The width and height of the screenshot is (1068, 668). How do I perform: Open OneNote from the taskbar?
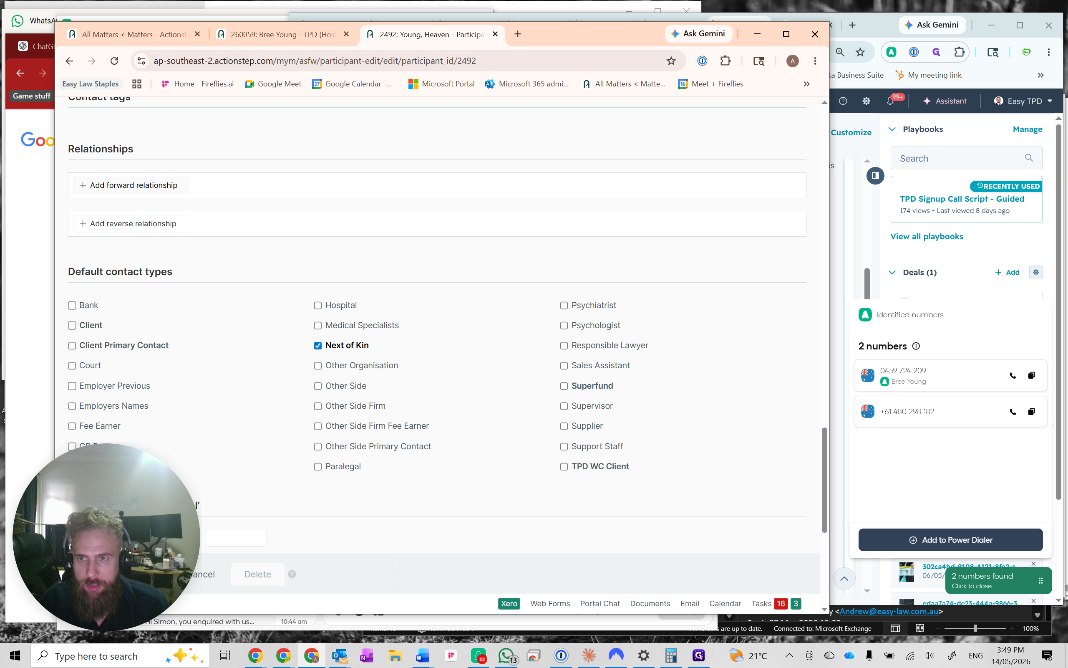(367, 655)
